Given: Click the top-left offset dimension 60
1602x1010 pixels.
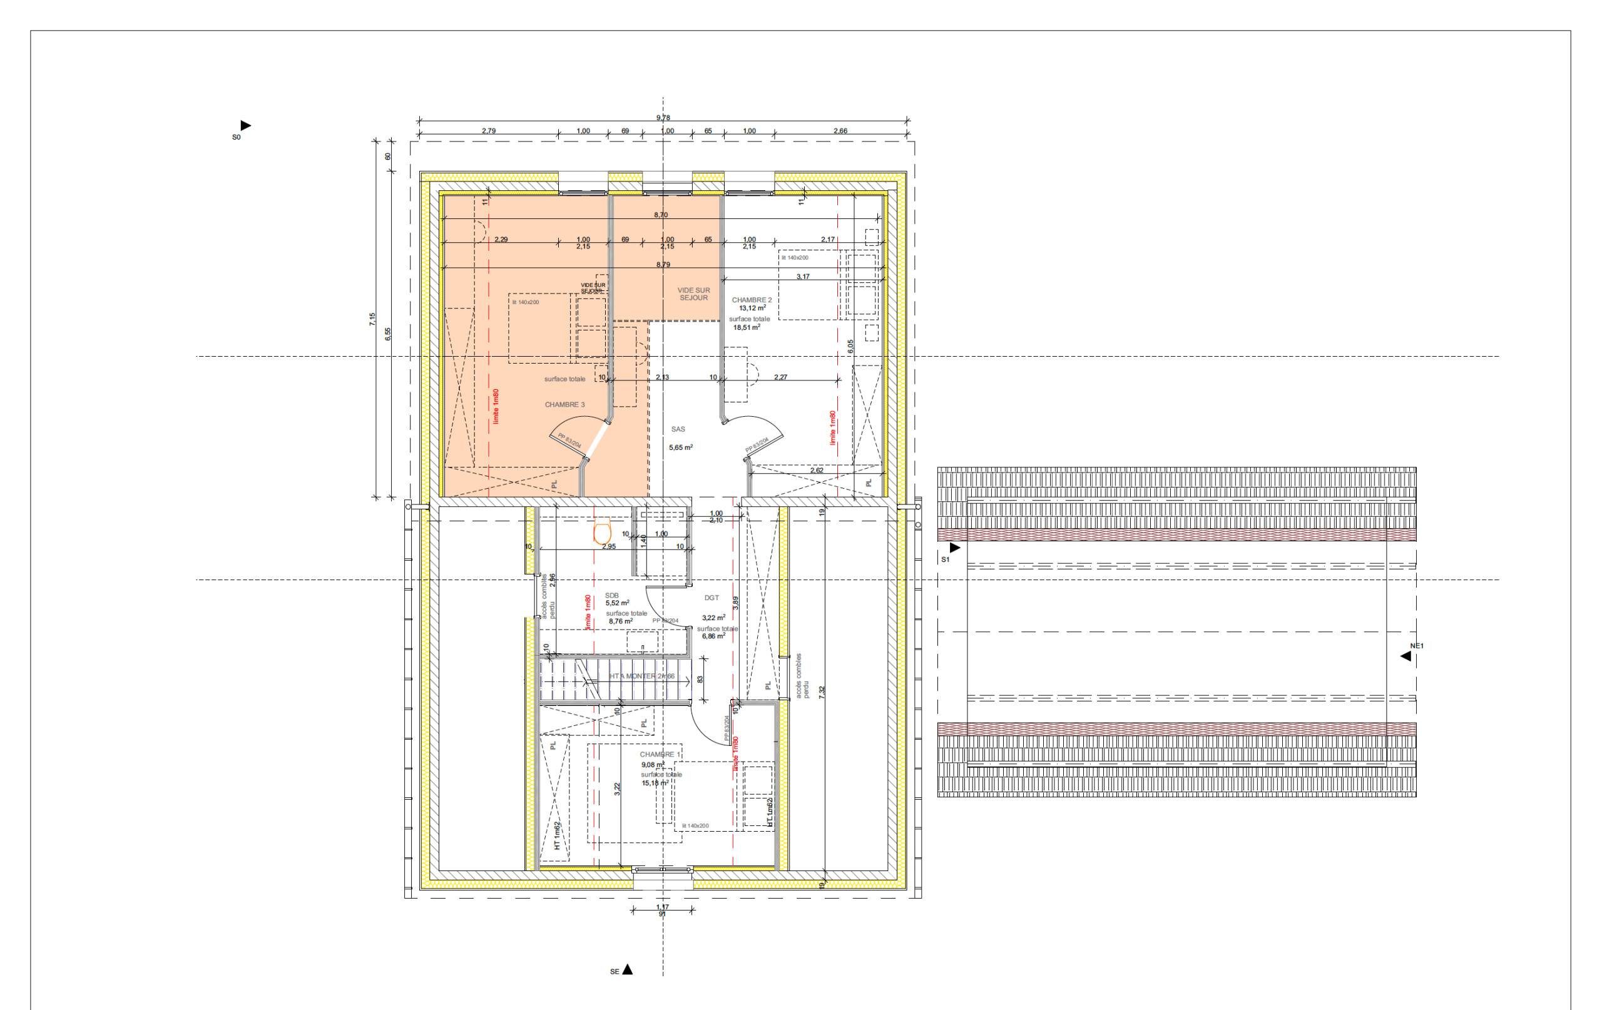Looking at the screenshot, I should point(388,156).
